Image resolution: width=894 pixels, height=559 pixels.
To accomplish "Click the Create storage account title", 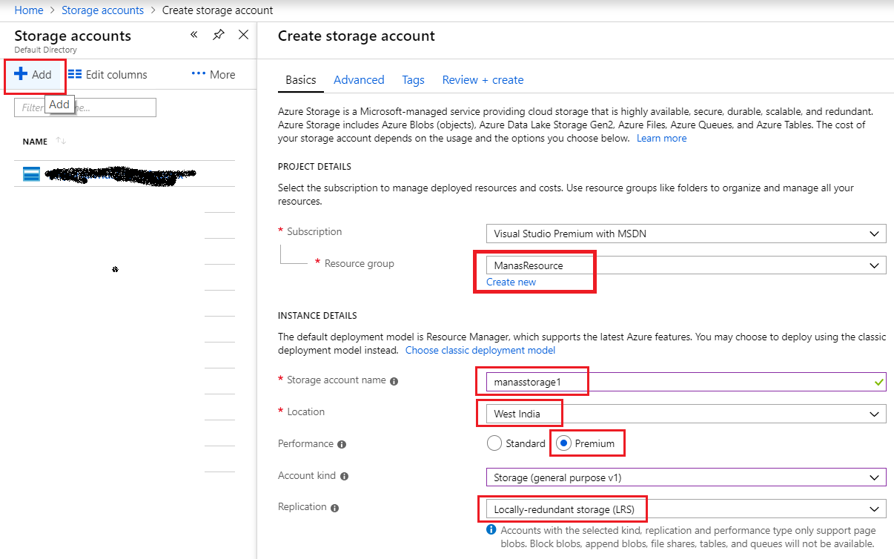I will pos(357,36).
